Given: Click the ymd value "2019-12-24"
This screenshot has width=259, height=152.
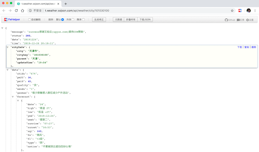Looking at the screenshot, I should pyautogui.click(x=46, y=116).
